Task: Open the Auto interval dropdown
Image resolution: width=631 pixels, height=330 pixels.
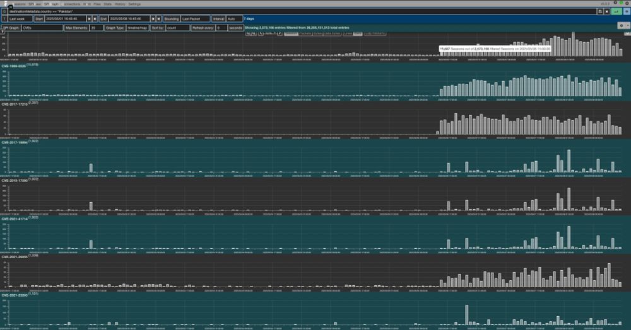Action: tap(234, 19)
